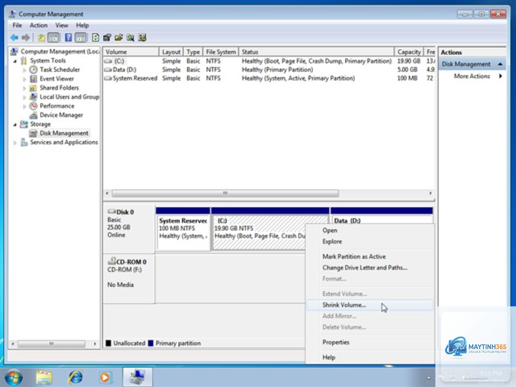
Task: Collapse the System Tools node
Action: click(x=15, y=61)
